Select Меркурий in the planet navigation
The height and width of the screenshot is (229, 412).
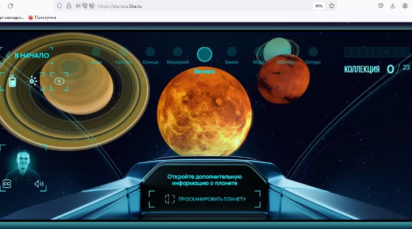click(178, 56)
